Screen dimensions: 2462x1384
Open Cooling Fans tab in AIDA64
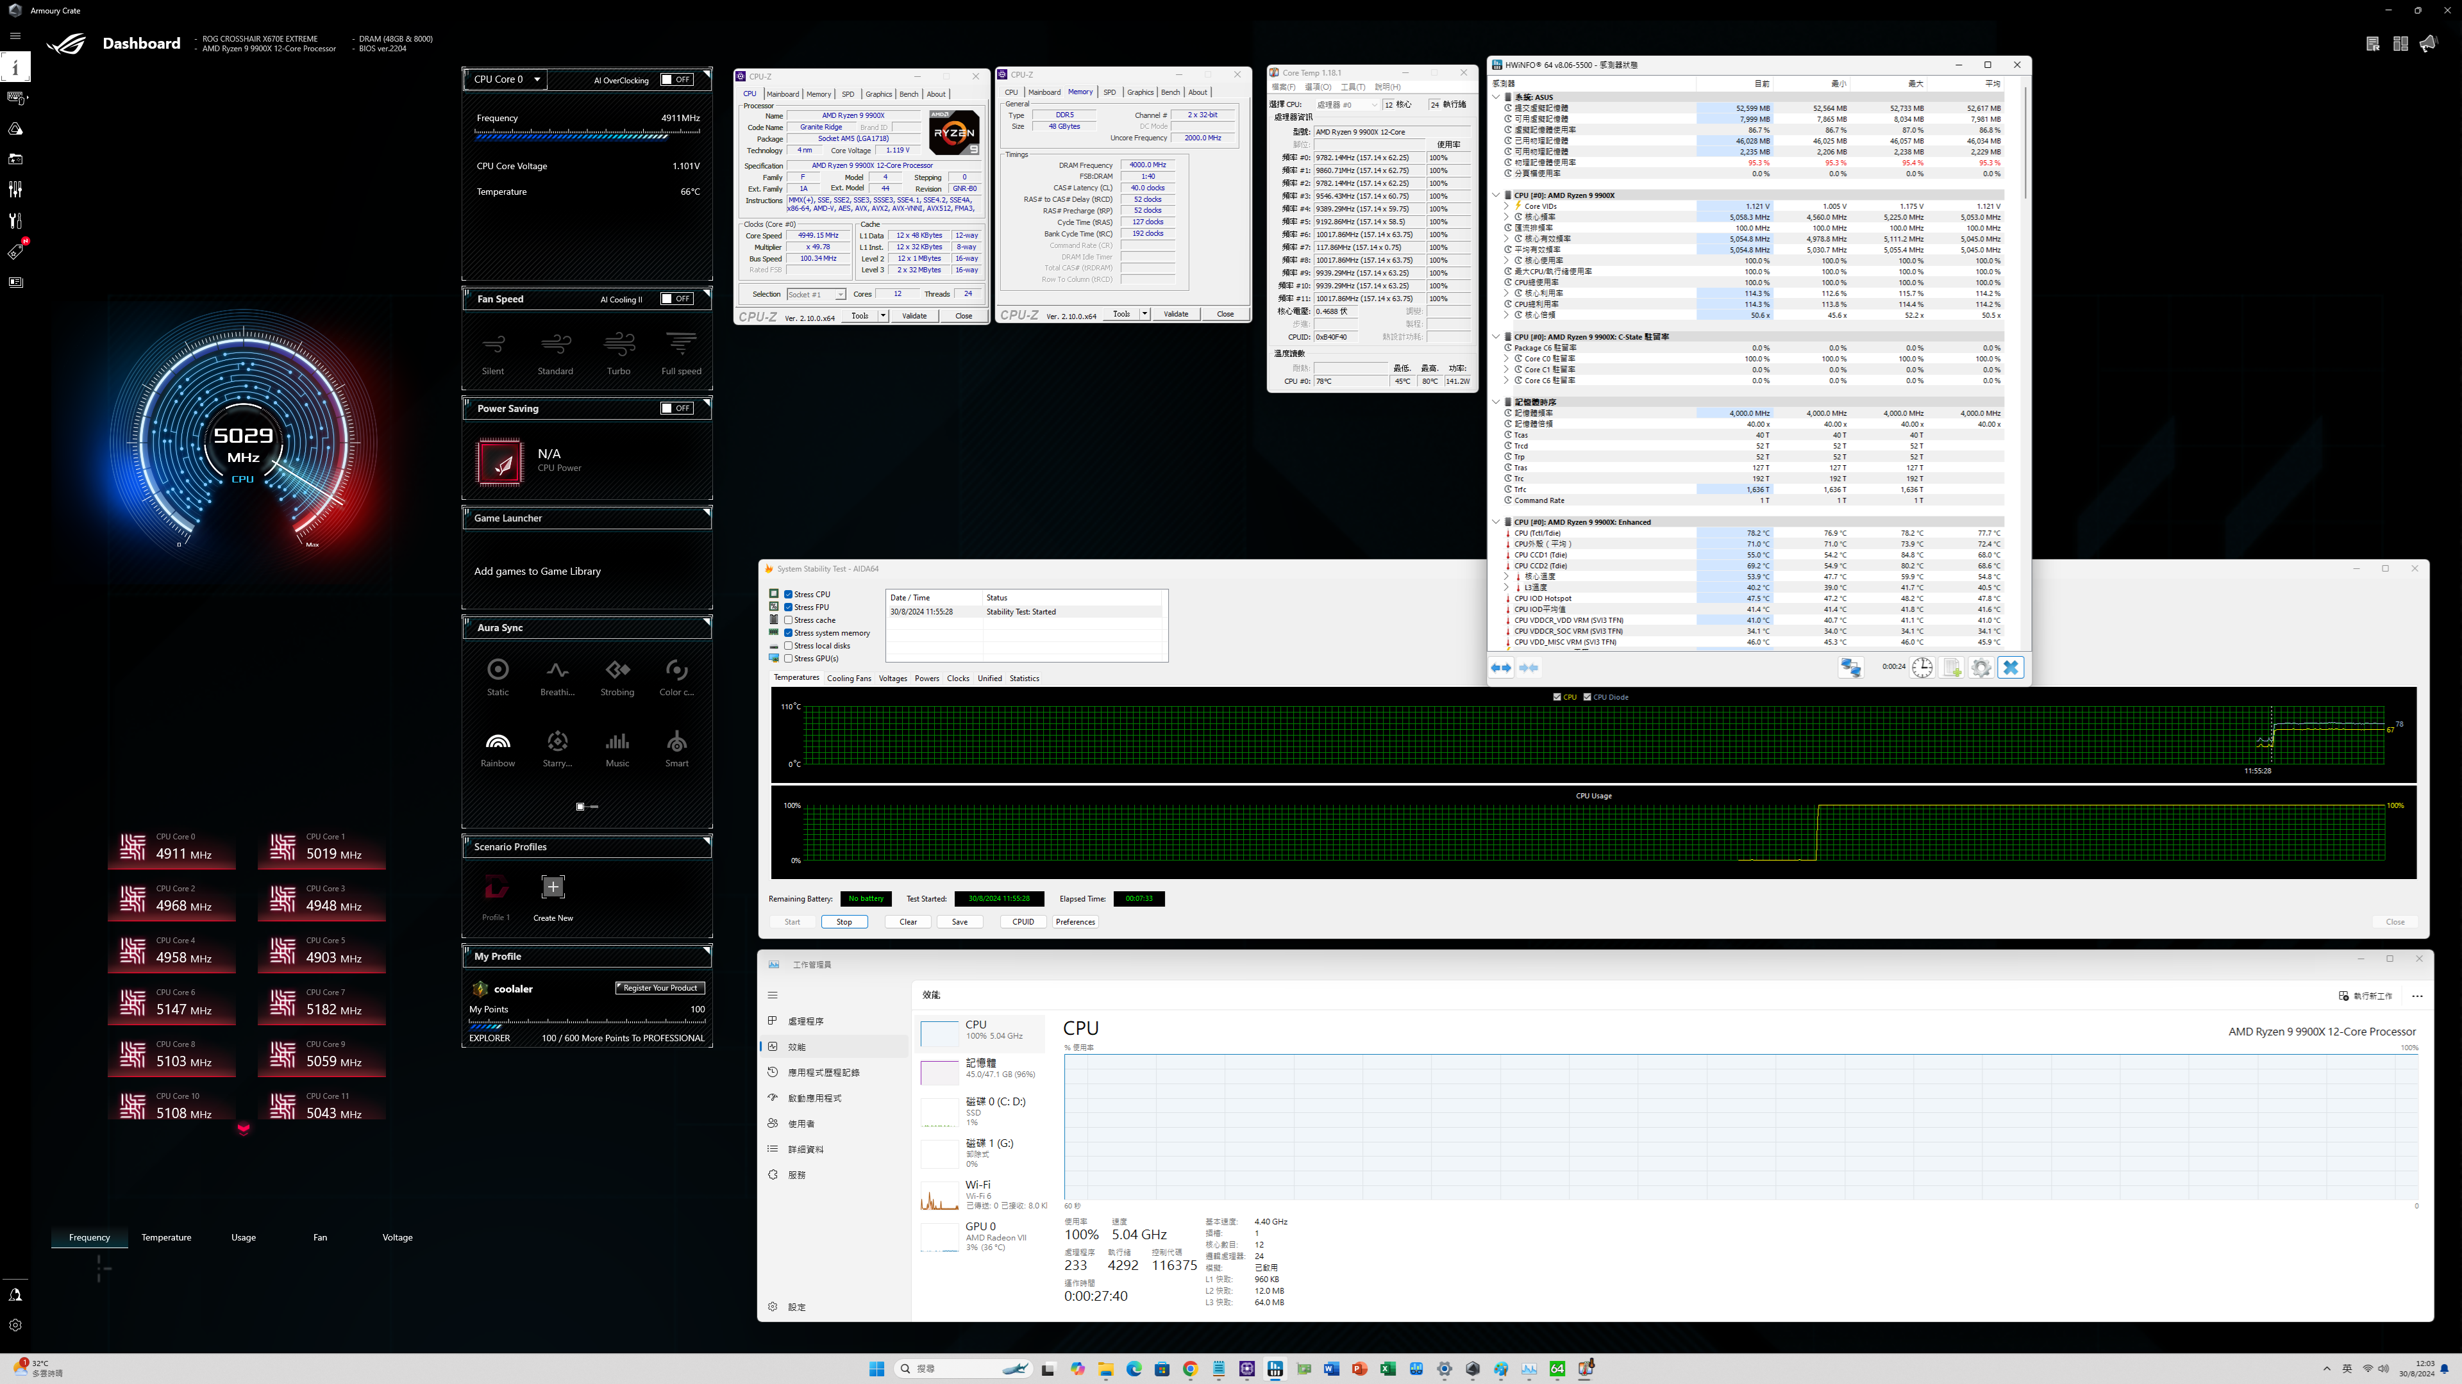849,678
